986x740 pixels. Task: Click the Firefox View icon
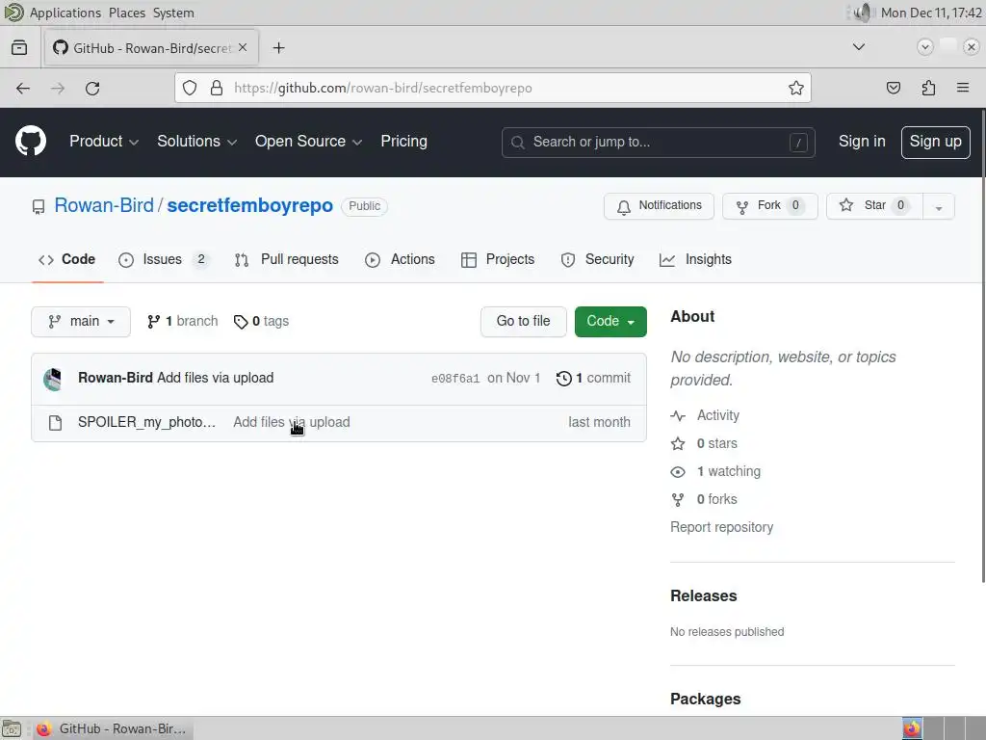pos(19,48)
